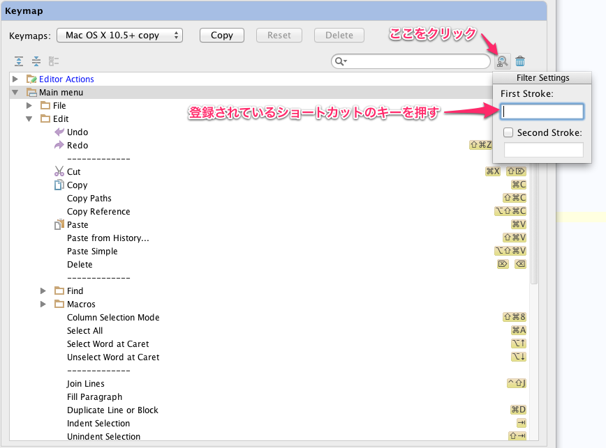The image size is (606, 448).
Task: Click the Expand All tree icon
Action: pyautogui.click(x=19, y=61)
